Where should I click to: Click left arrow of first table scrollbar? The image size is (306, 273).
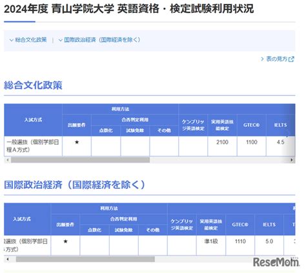tap(8, 160)
